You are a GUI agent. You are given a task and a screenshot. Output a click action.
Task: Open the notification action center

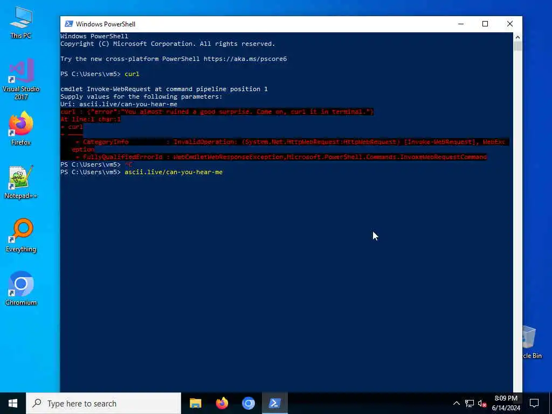point(534,403)
